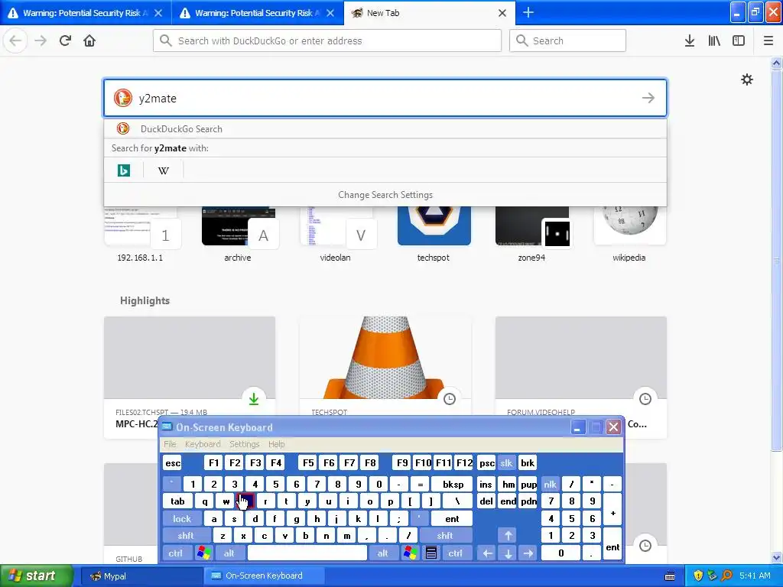Search y2mate with Bing icon
Viewport: 783px width, 587px height.
[x=123, y=170]
